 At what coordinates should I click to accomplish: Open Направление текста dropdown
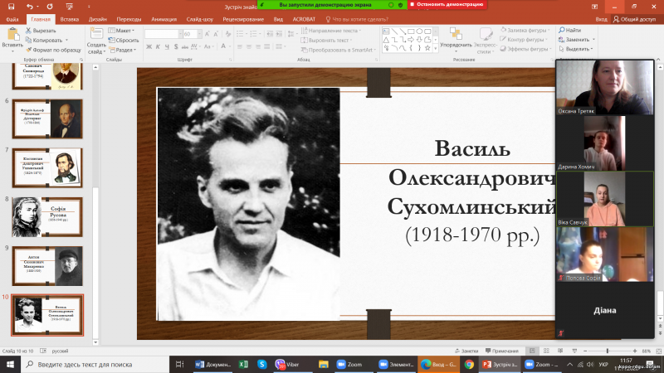(331, 31)
